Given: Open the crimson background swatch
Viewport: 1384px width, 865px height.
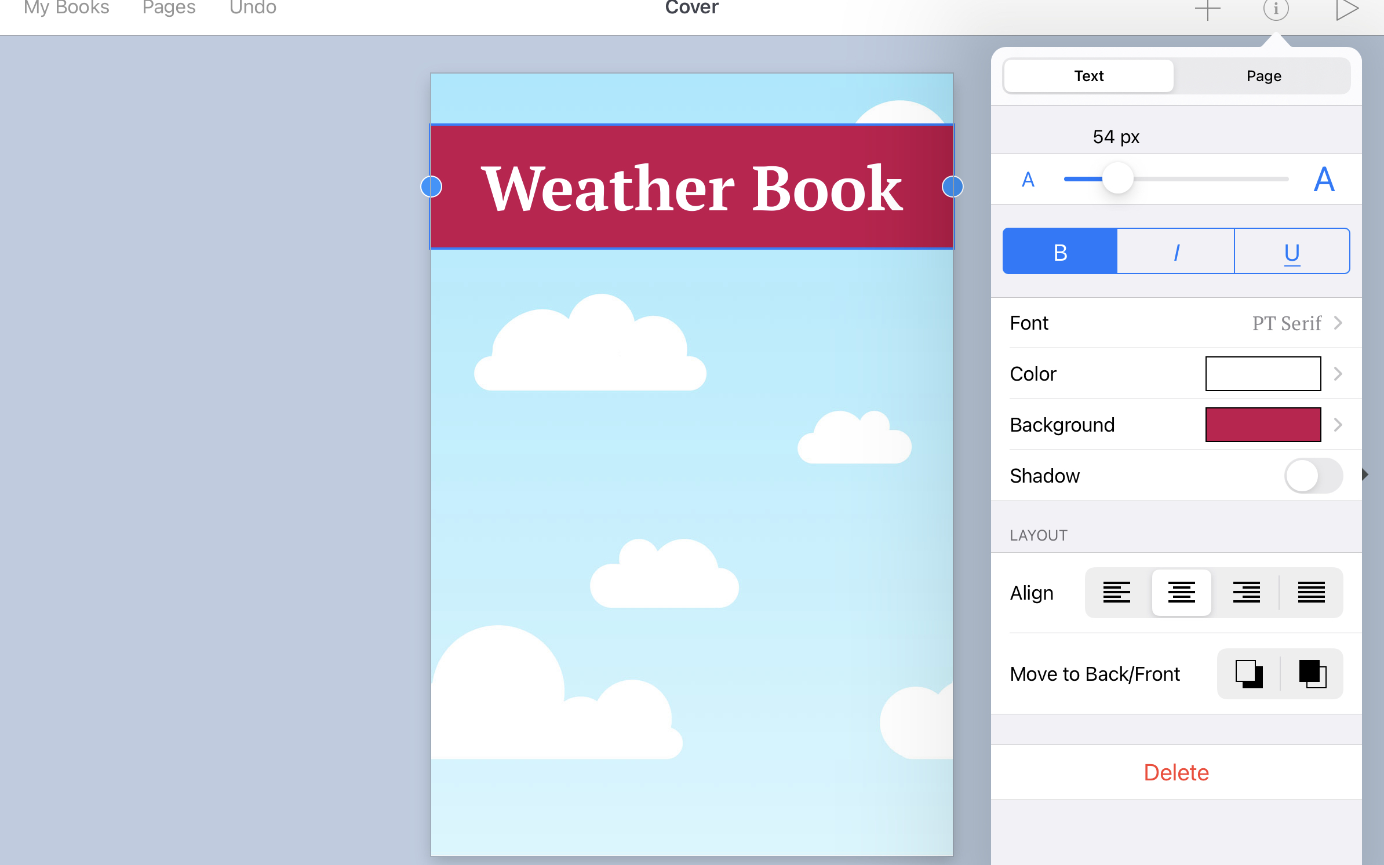Looking at the screenshot, I should (x=1263, y=425).
